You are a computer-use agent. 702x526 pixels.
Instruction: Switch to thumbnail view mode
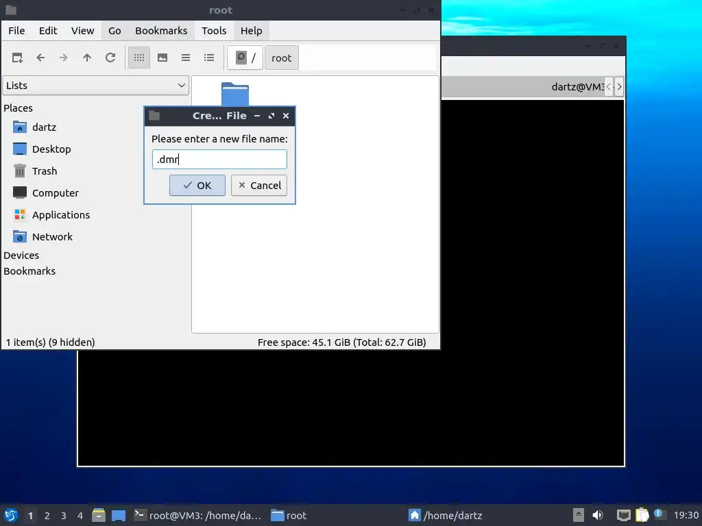162,58
